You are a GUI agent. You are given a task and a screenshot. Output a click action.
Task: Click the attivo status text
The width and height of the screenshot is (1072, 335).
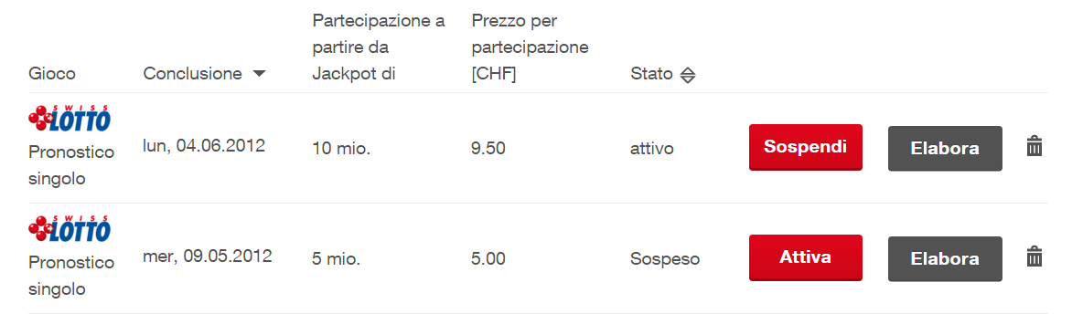[651, 148]
